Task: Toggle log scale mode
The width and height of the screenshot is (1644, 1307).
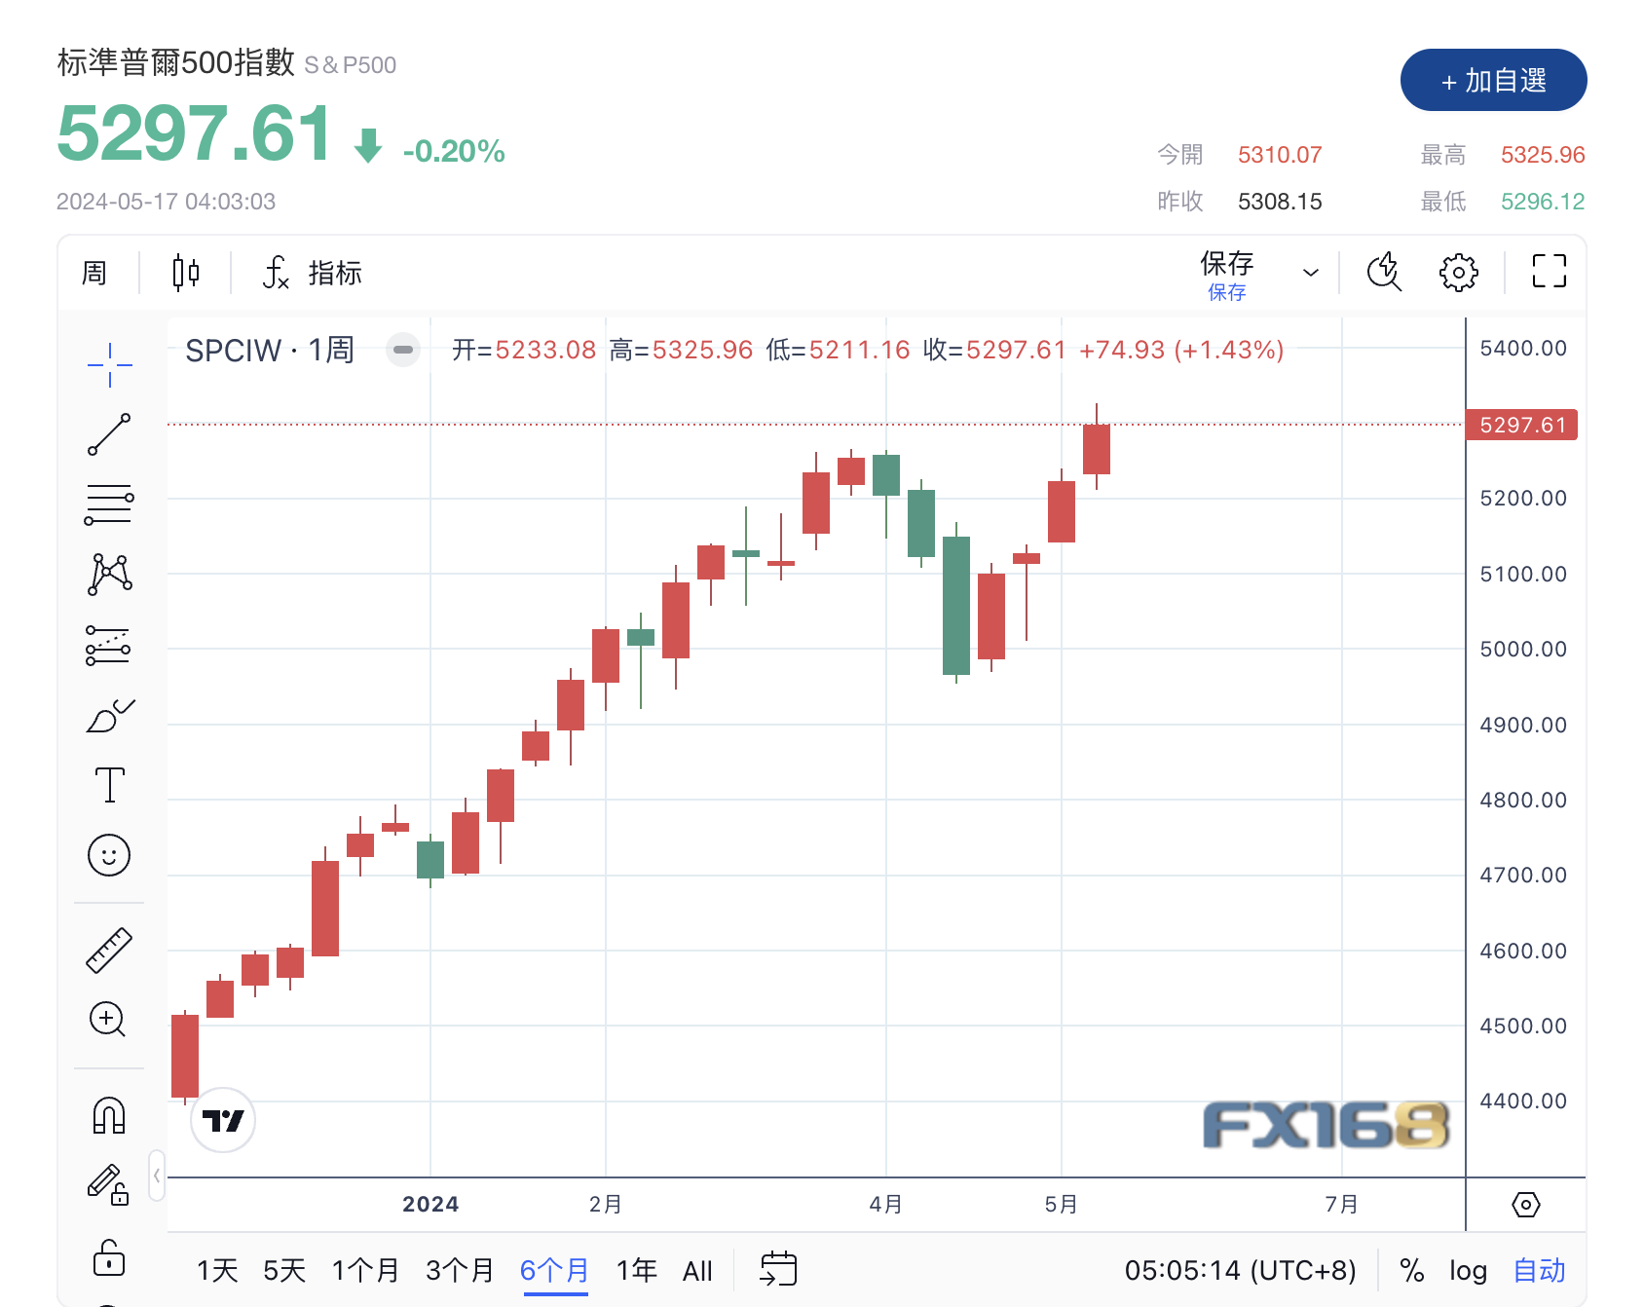Action: tap(1468, 1270)
